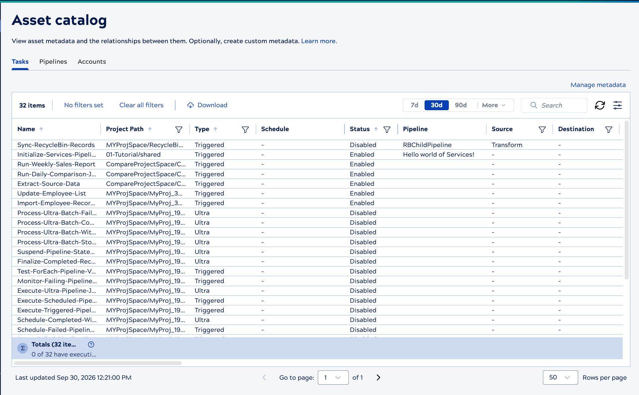This screenshot has height=395, width=639.
Task: Click the Schedule column header
Action: 275,129
